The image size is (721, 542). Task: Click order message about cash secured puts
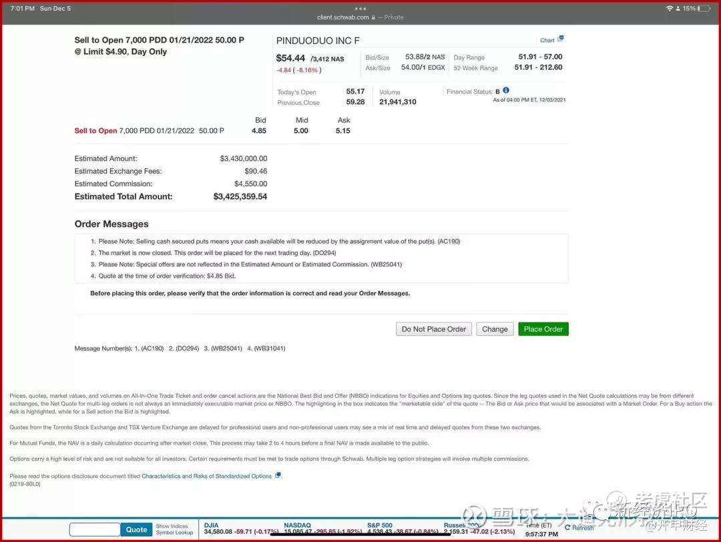[x=279, y=242]
